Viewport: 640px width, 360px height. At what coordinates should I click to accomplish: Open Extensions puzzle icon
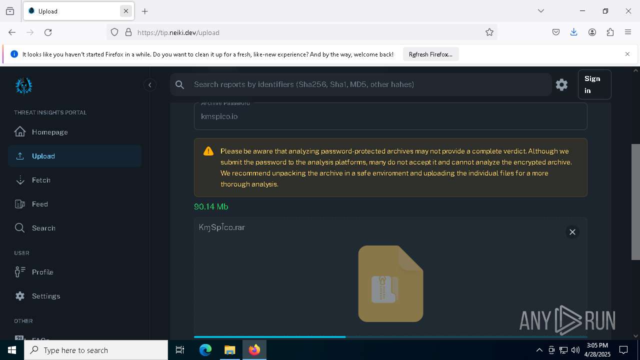610,32
